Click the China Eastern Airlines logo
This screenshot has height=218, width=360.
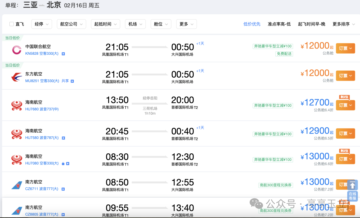tap(17, 77)
